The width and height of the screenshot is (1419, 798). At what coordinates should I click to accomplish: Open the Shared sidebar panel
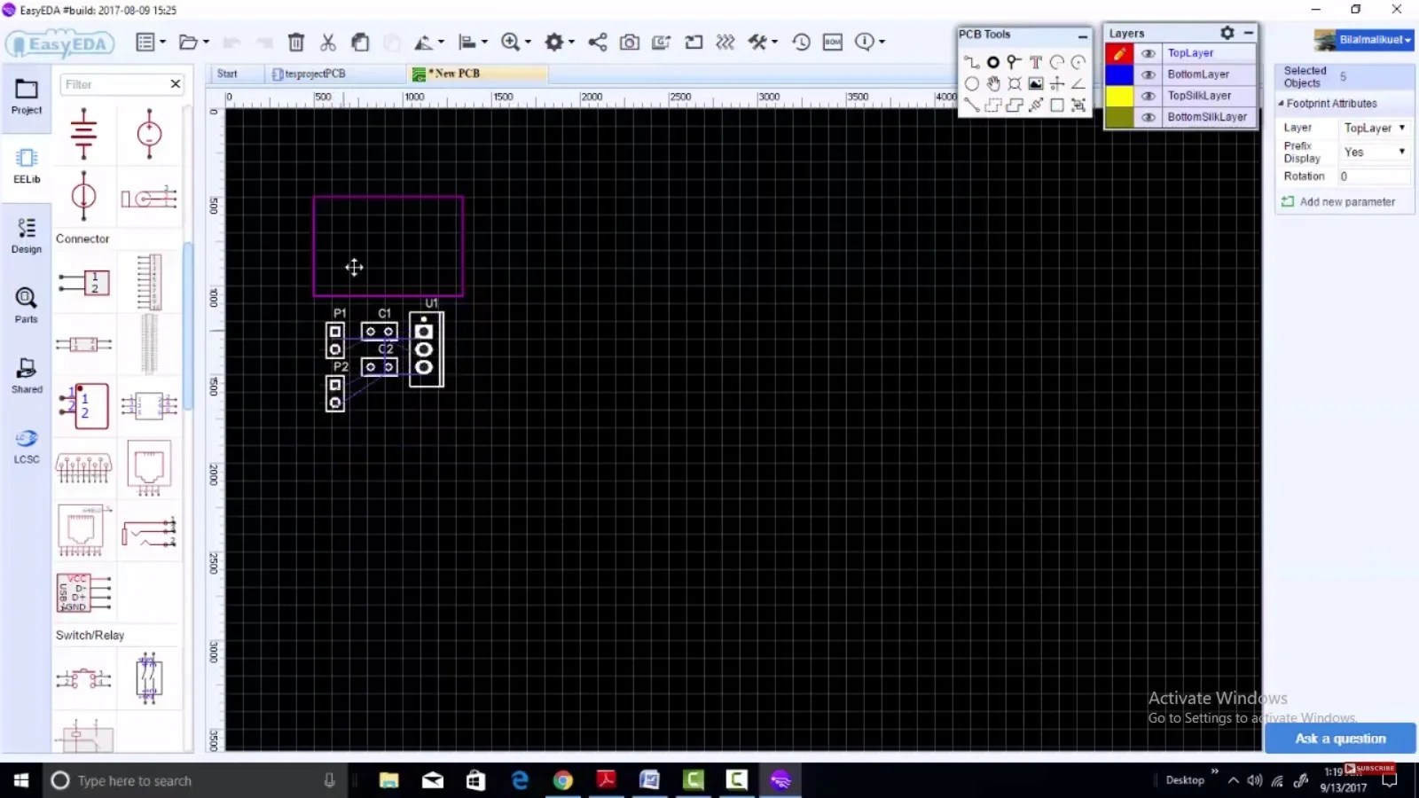[x=27, y=375]
